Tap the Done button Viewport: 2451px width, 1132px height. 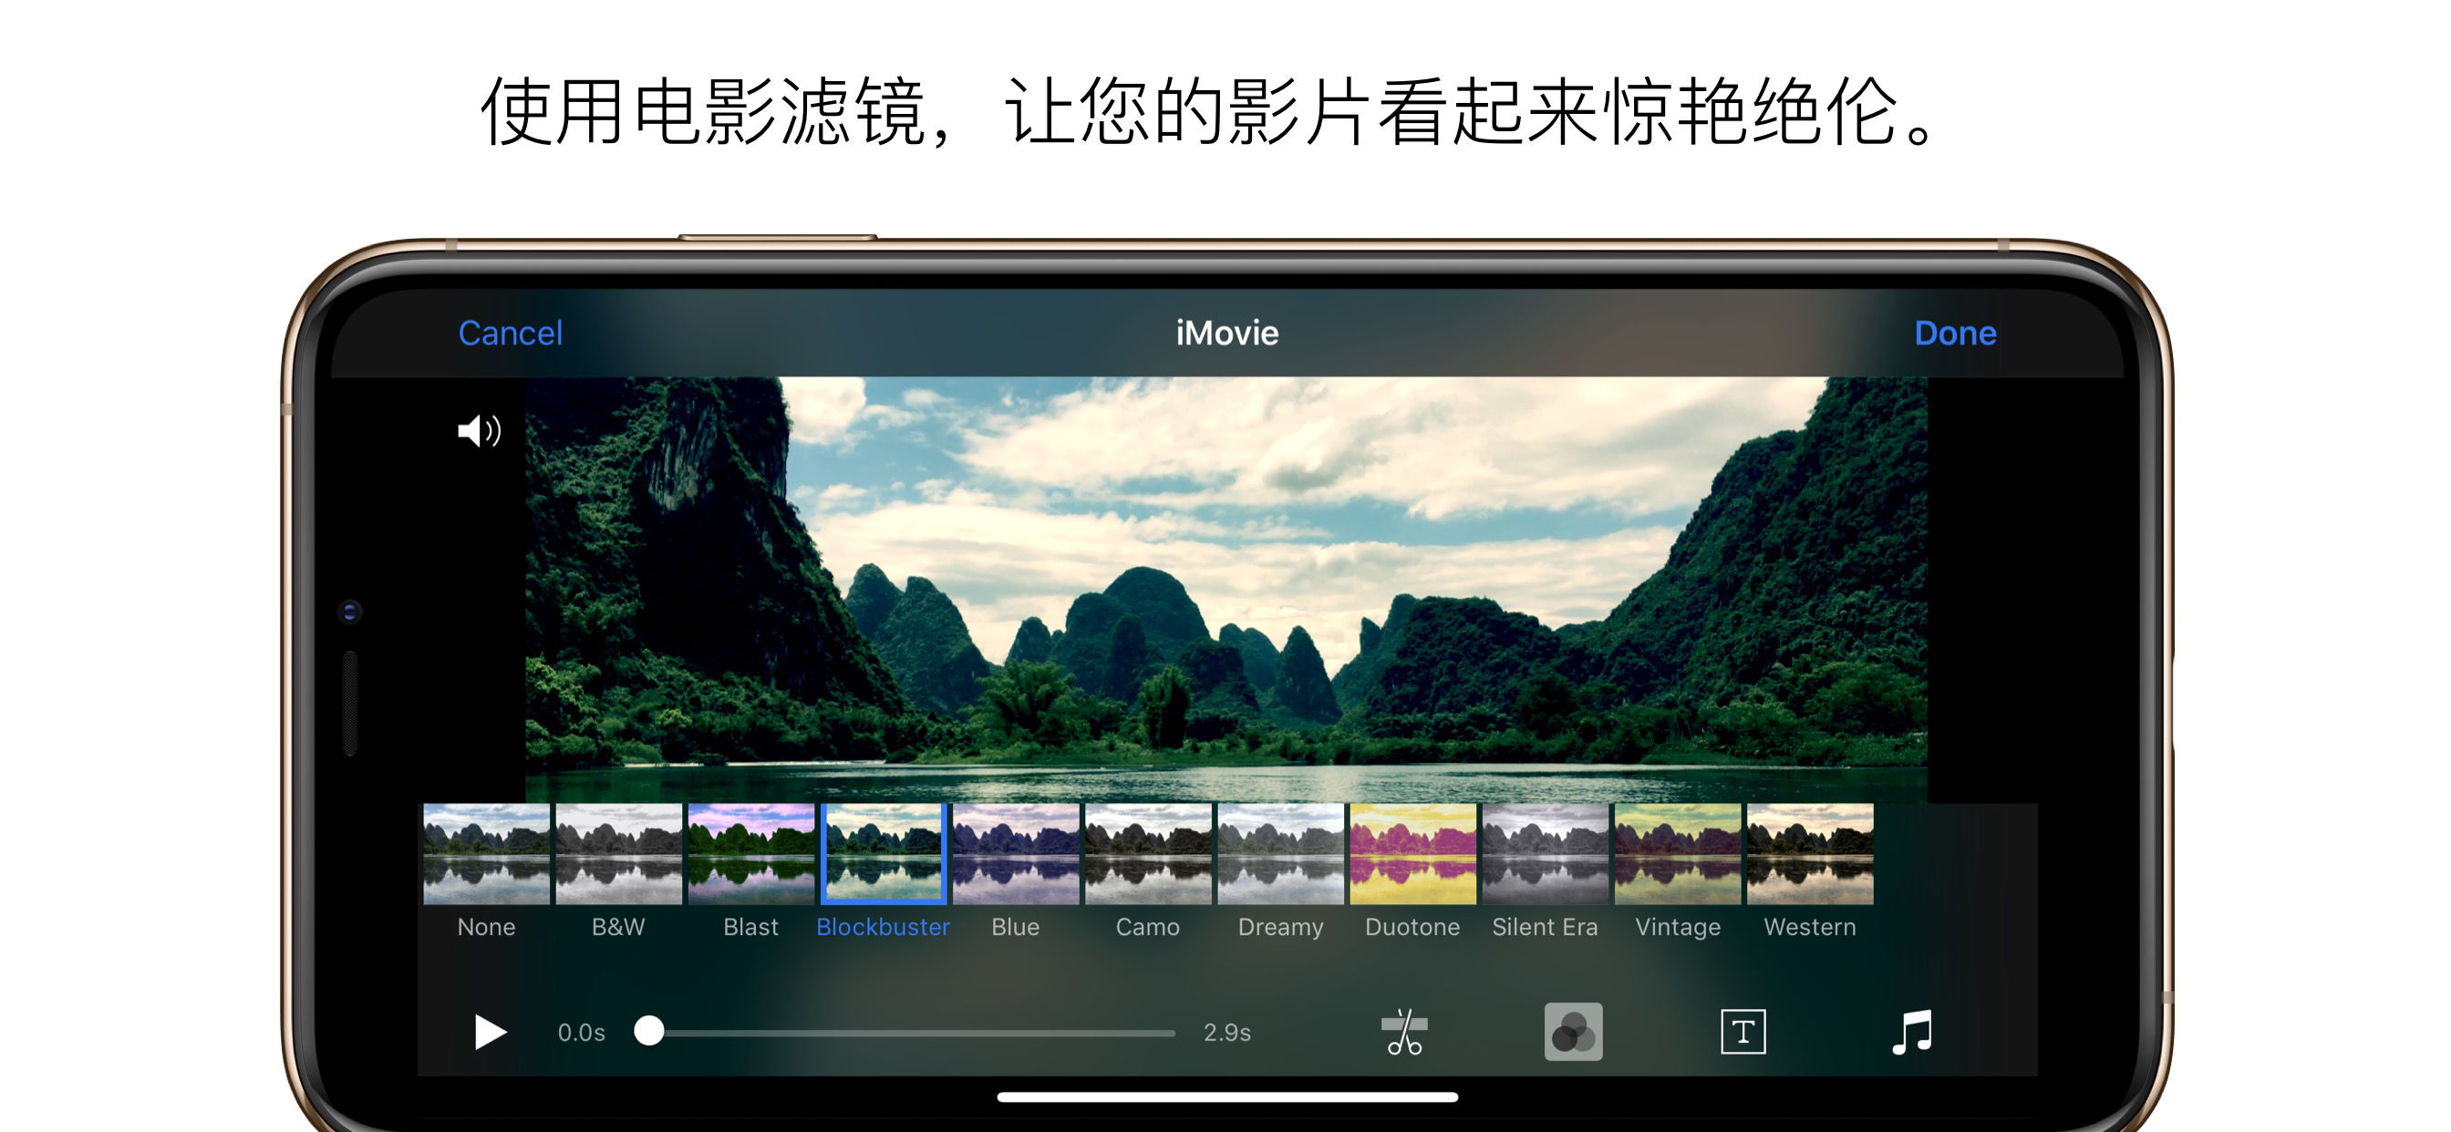(x=1960, y=332)
